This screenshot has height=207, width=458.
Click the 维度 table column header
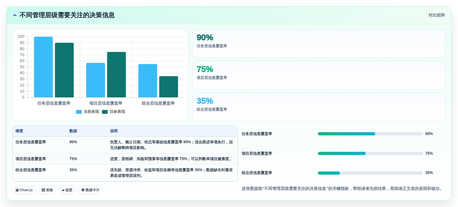(19, 131)
